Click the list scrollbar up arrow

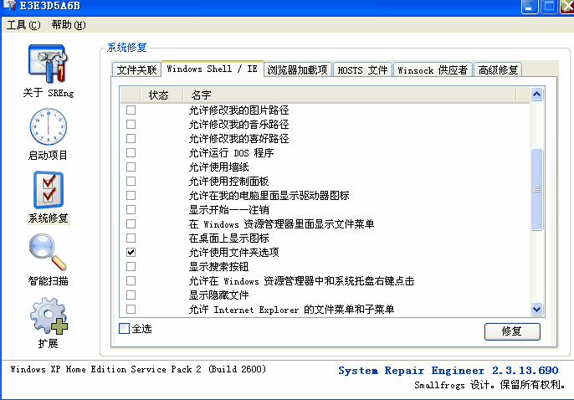click(536, 95)
